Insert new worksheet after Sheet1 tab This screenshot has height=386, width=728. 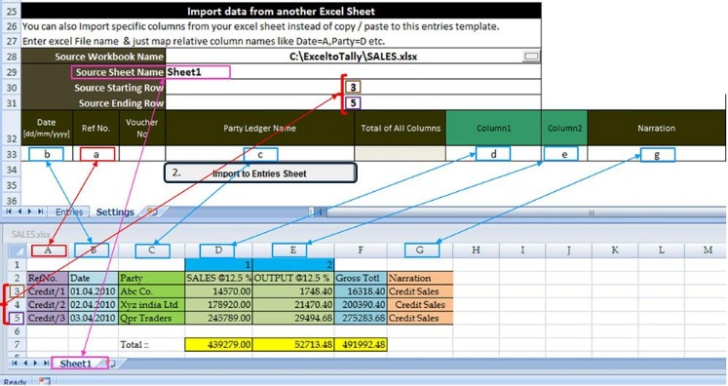111,364
